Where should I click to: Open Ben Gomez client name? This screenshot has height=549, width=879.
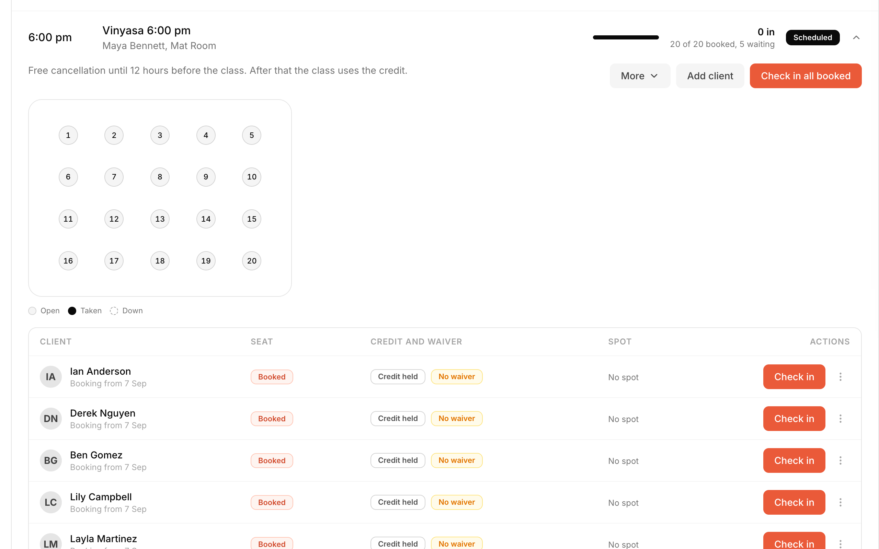coord(96,455)
